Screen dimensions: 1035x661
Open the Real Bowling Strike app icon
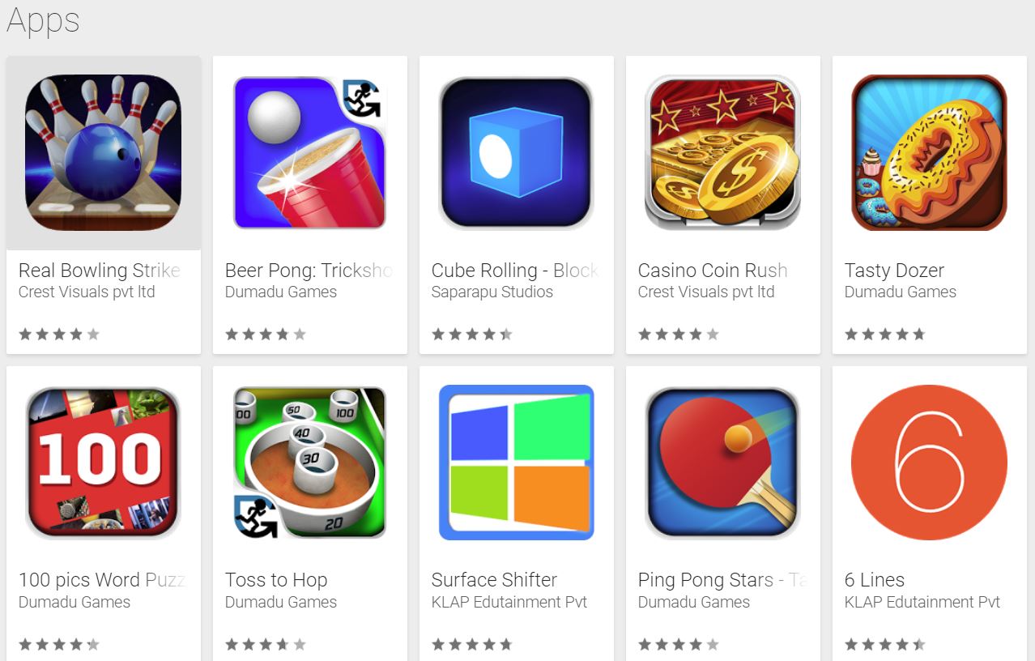[x=104, y=153]
